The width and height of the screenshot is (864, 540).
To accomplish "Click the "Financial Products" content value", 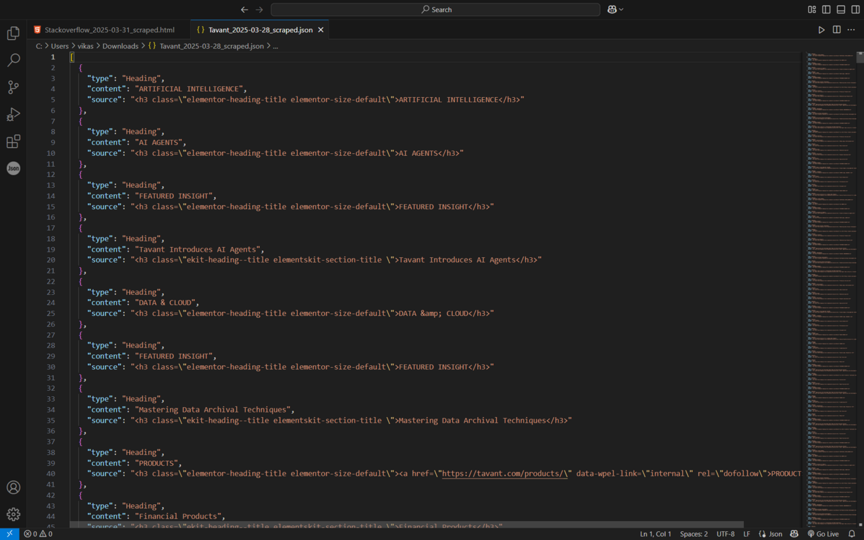I will pyautogui.click(x=178, y=516).
